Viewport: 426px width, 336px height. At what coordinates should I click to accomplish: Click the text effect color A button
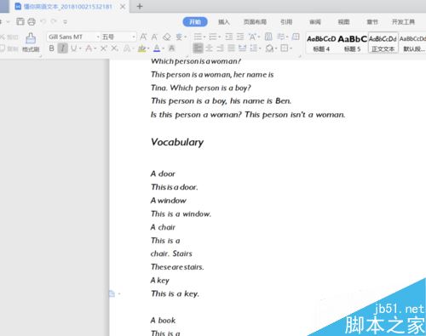[127, 48]
